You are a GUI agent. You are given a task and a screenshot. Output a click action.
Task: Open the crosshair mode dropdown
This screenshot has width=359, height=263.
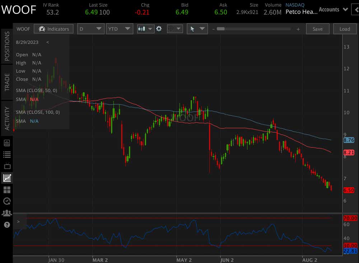coord(175,29)
